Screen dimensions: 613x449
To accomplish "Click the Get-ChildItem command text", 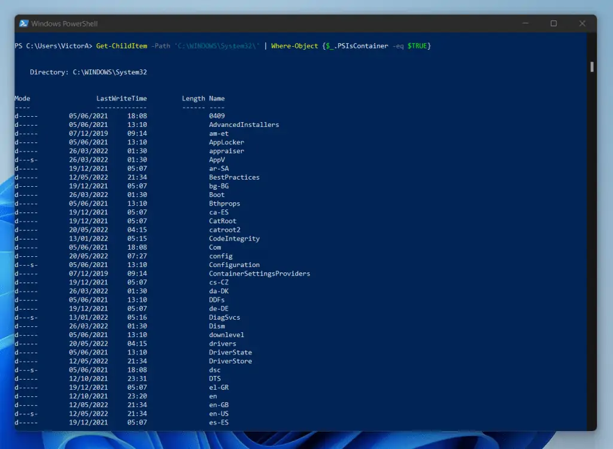I will 122,45.
